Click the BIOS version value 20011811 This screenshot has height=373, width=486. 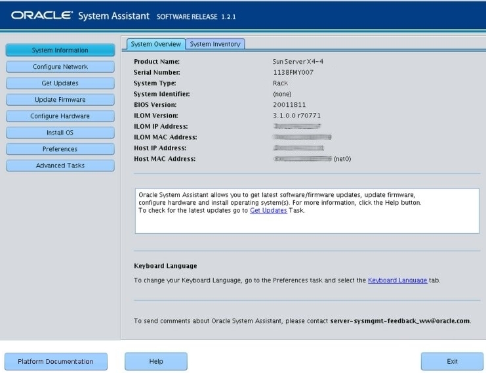(289, 105)
